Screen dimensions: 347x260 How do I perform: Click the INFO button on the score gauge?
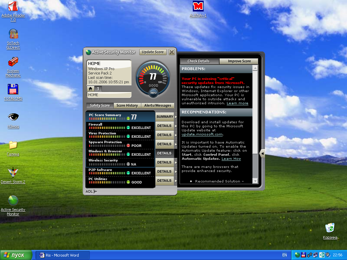(x=154, y=93)
